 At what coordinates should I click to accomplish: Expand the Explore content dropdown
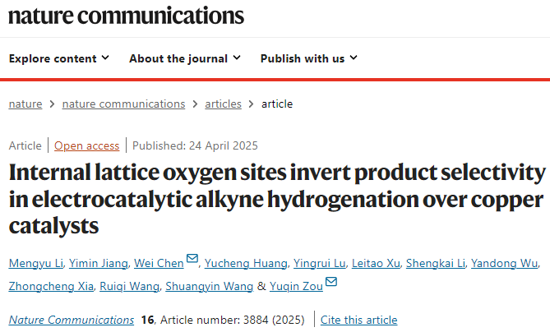[x=59, y=58]
